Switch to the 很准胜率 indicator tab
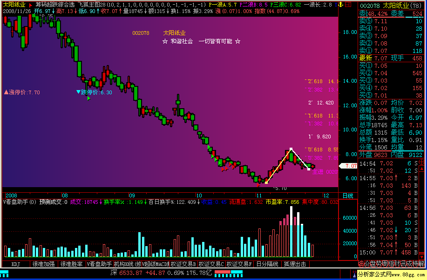This screenshot has height=280, width=427. [x=71, y=264]
